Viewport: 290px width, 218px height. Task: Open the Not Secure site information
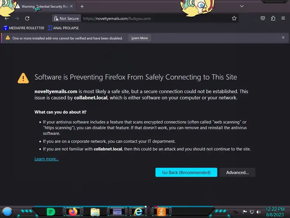click(66, 18)
